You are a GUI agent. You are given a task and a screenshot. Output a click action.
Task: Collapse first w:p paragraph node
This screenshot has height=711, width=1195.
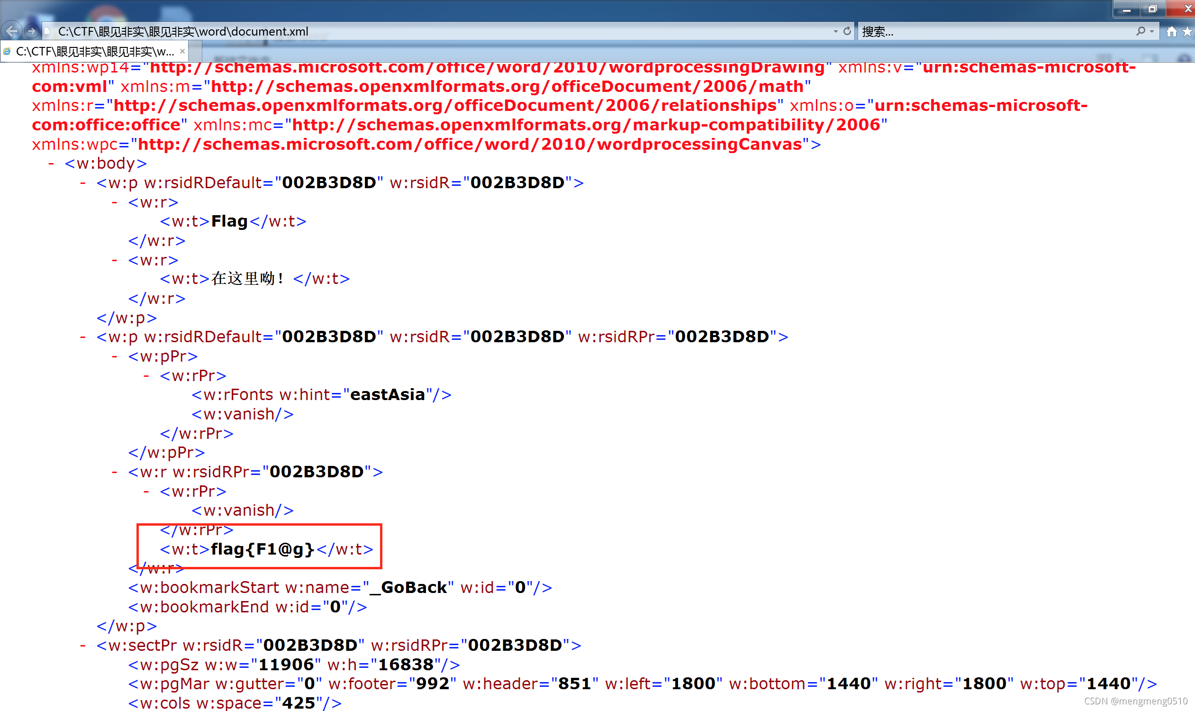(x=83, y=183)
